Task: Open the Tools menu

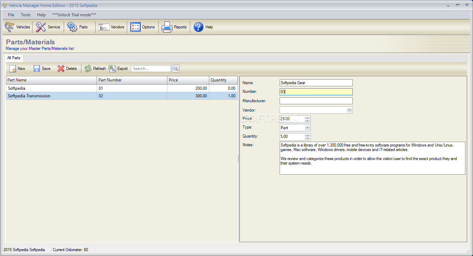Action: (26, 15)
